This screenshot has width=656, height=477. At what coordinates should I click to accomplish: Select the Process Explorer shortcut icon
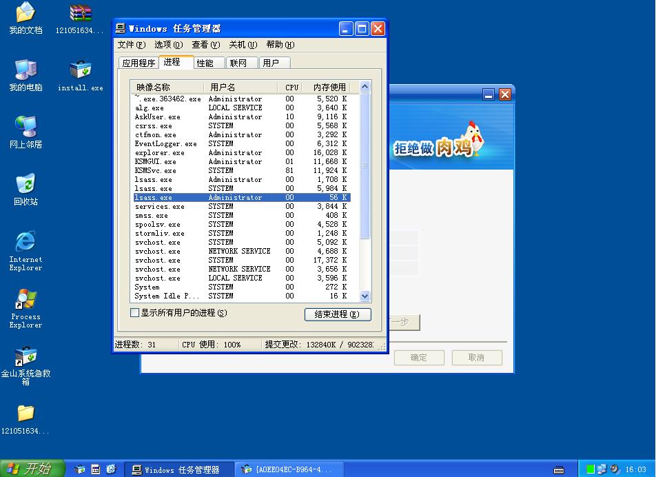coord(25,308)
